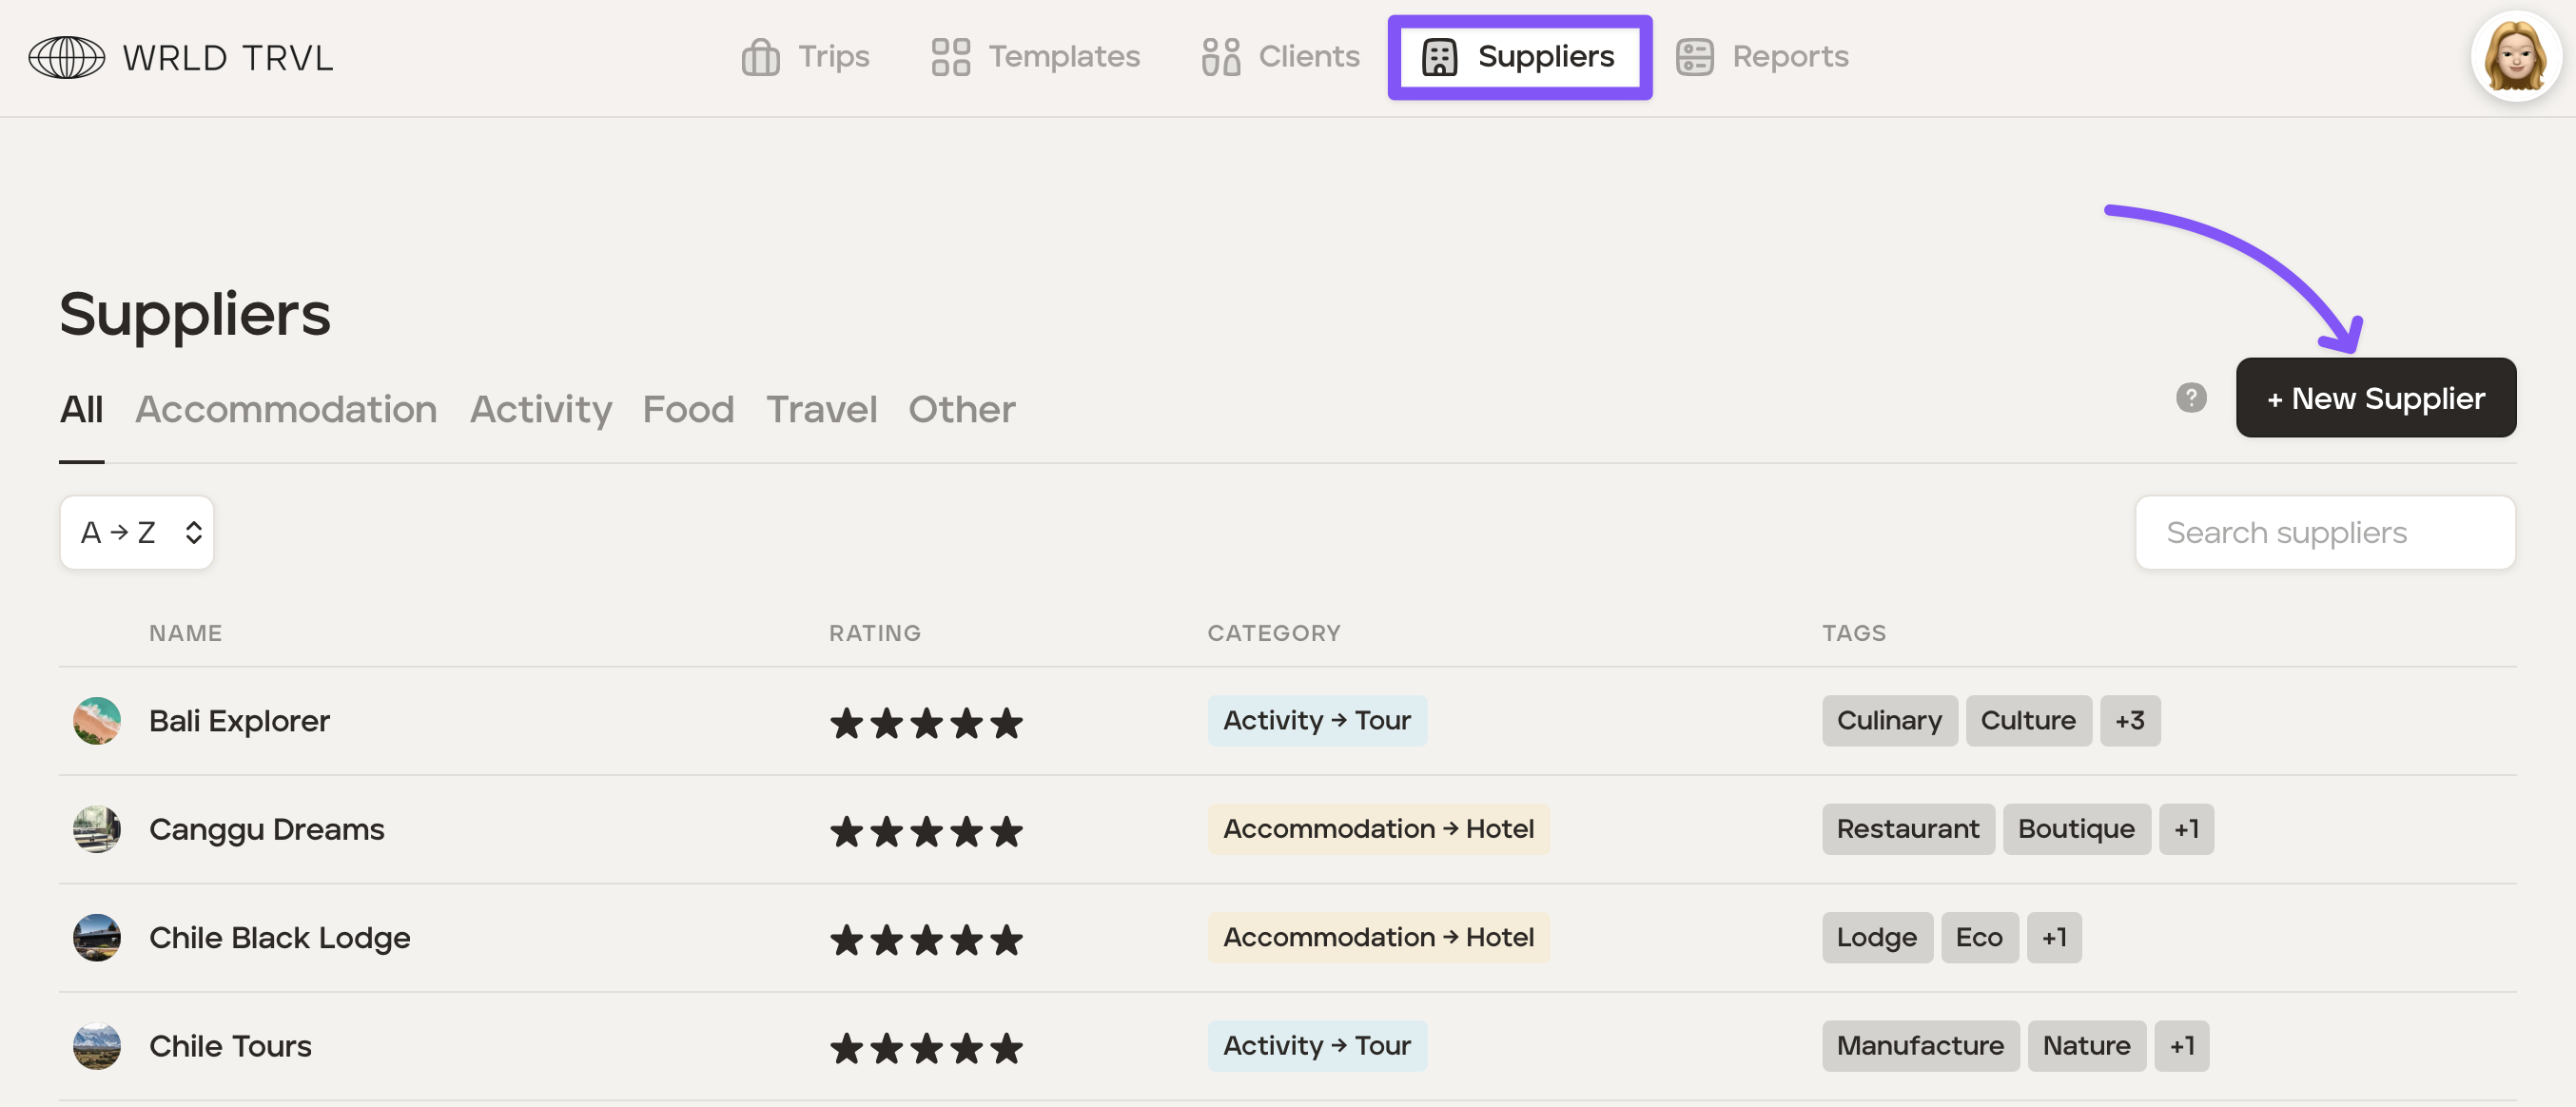Click the Chile Tours star rating
This screenshot has width=2576, height=1107.
(925, 1047)
